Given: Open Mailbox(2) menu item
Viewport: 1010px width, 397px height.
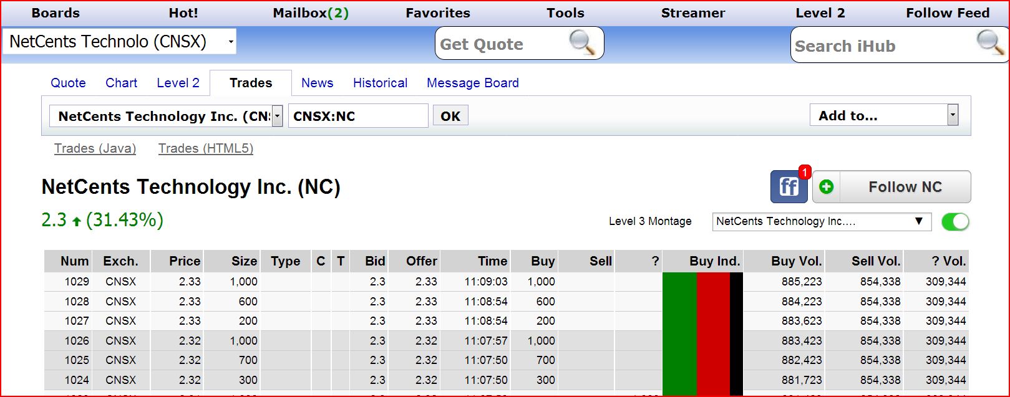Looking at the screenshot, I should pos(311,13).
